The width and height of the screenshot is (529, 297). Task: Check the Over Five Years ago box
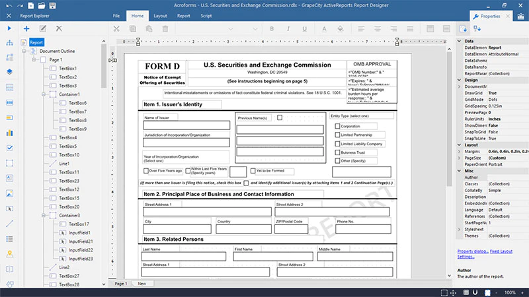[x=146, y=171]
